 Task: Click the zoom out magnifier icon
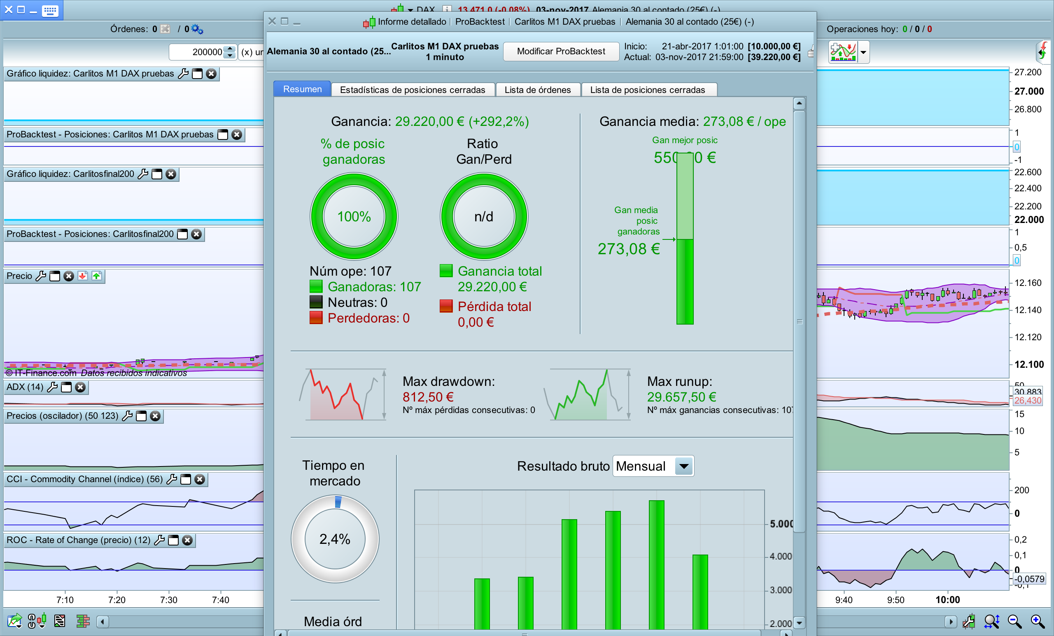pos(1014,622)
